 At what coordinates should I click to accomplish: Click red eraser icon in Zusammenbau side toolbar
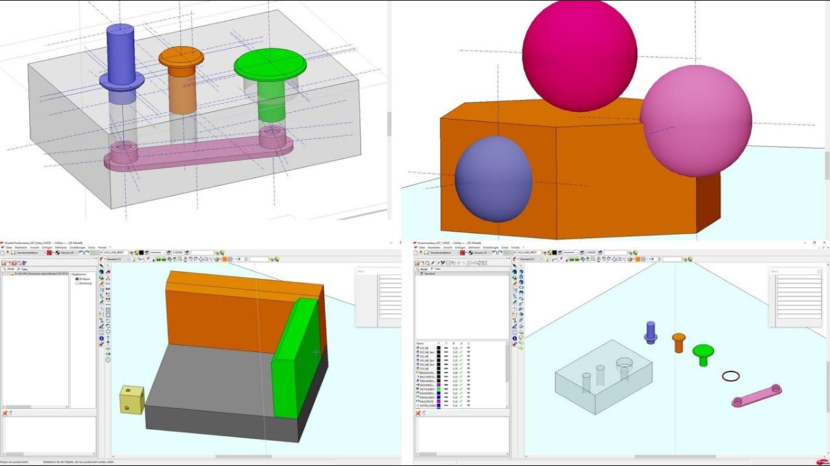[515, 344]
